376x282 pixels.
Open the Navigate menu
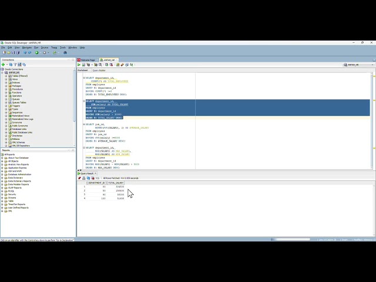coord(26,48)
